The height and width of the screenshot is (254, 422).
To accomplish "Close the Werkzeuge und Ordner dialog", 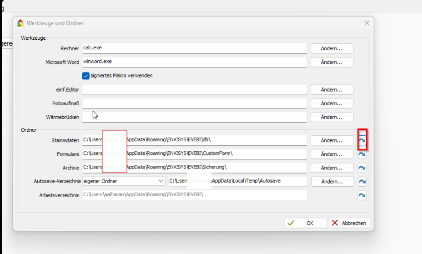I will (367, 23).
